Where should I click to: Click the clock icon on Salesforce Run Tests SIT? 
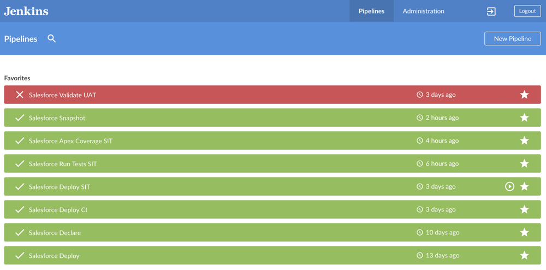(x=419, y=164)
